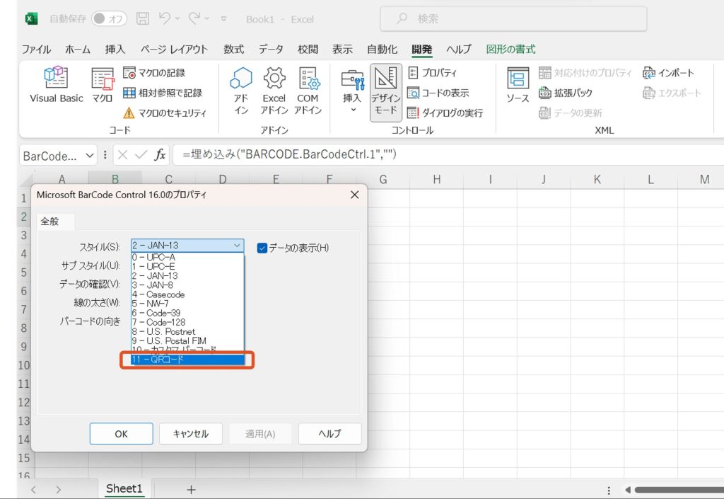Click the 検索 search box
The image size is (724, 499).
pos(513,18)
